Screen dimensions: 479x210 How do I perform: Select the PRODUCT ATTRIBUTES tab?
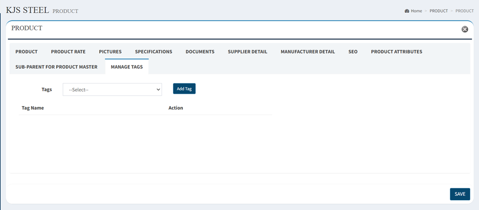pos(396,52)
